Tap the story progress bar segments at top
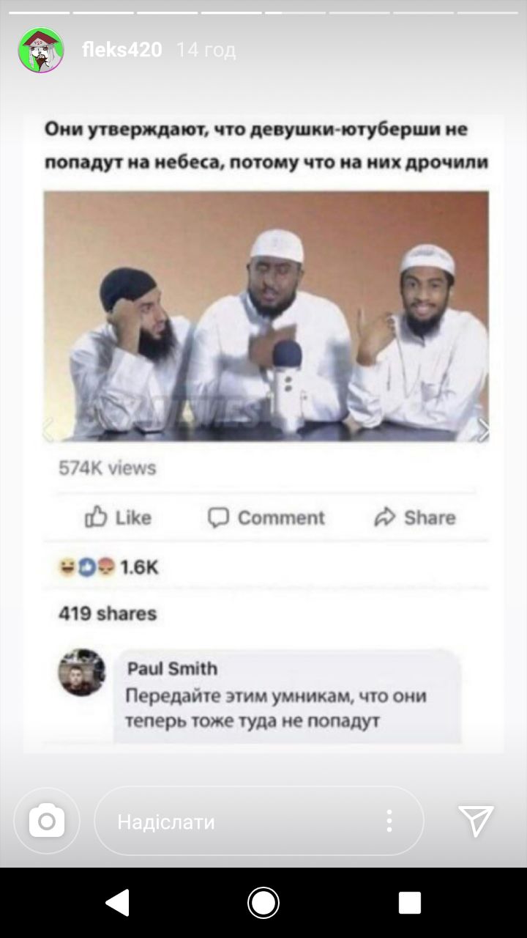This screenshot has width=527, height=938. pyautogui.click(x=263, y=12)
